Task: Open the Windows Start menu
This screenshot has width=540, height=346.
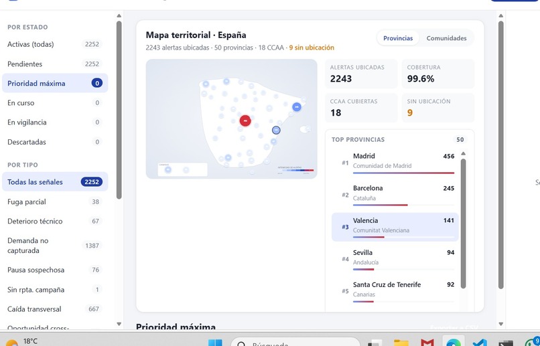Action: [x=216, y=343]
